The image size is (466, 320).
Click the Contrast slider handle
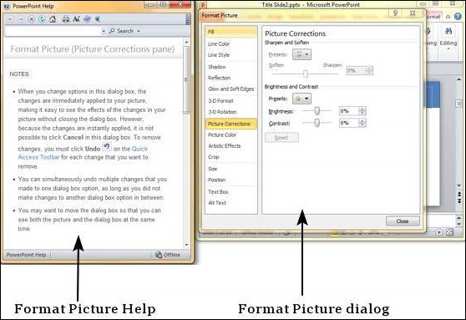point(317,123)
